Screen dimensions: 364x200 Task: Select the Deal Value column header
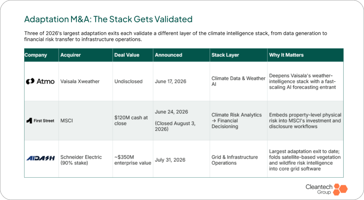click(127, 55)
